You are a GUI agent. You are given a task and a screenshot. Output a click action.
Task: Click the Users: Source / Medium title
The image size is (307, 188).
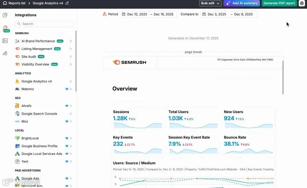(x=134, y=163)
